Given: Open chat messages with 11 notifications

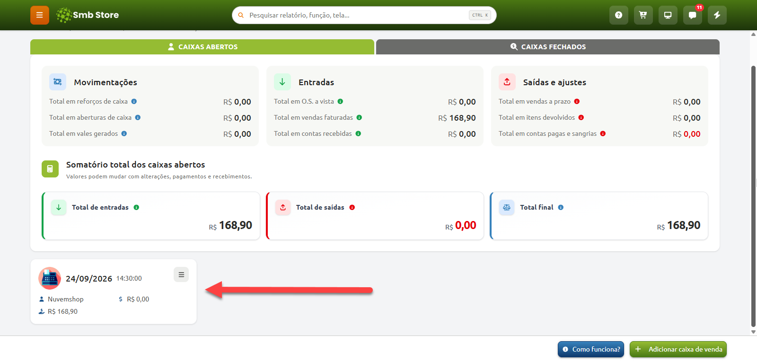Looking at the screenshot, I should click(x=693, y=15).
